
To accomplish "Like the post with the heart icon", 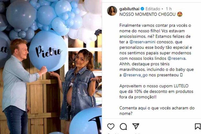I will pyautogui.click(x=111, y=126).
